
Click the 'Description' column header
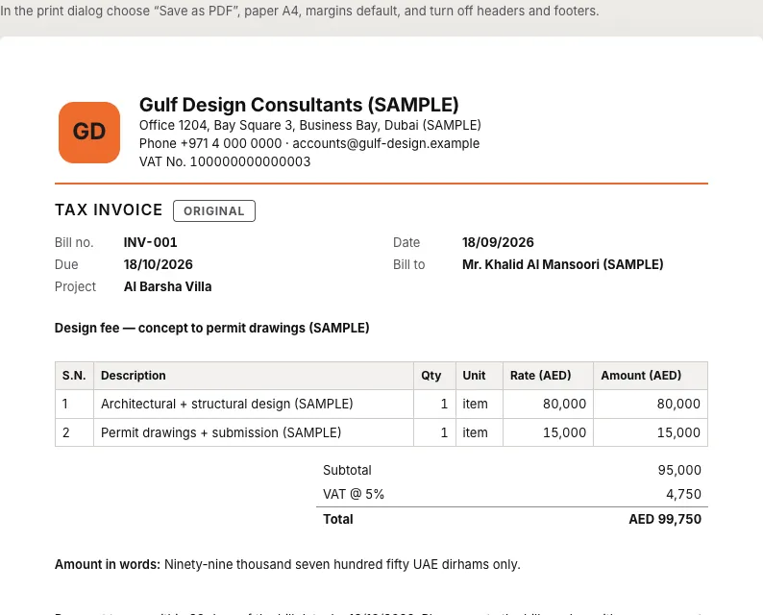click(x=254, y=376)
